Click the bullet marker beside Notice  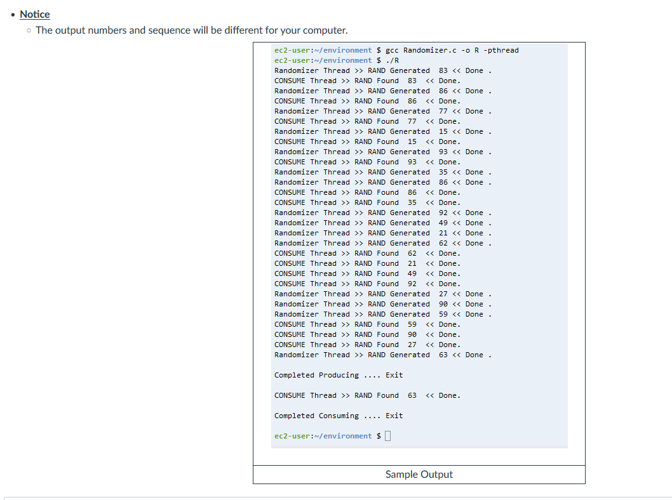(x=14, y=14)
